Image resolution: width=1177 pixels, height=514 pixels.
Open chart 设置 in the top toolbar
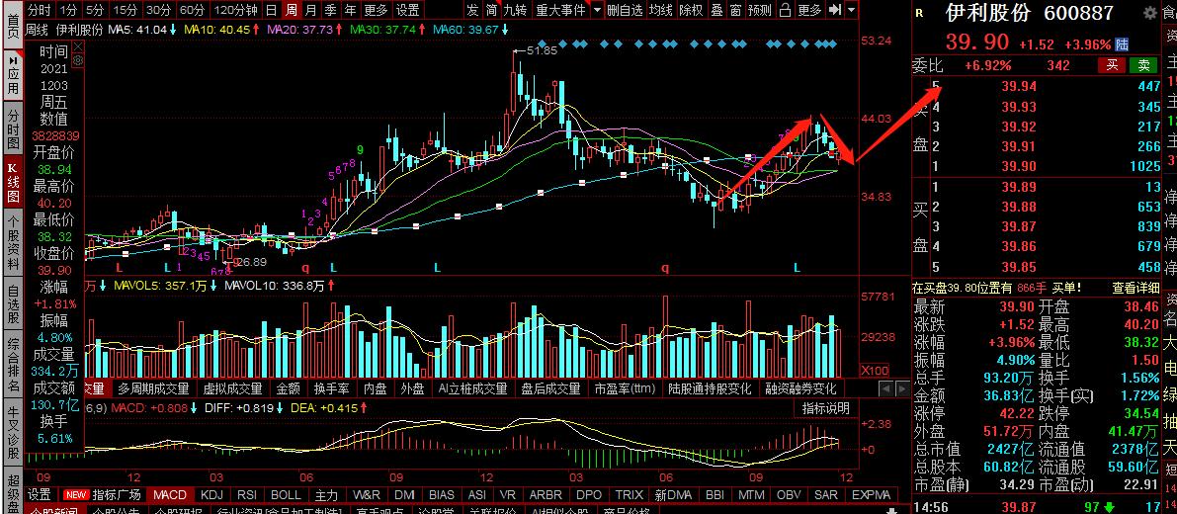(408, 10)
